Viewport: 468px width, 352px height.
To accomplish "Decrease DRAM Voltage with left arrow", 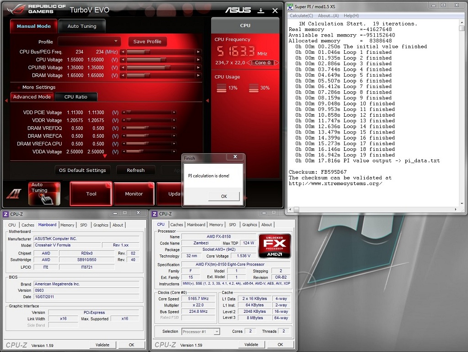I will coord(122,75).
